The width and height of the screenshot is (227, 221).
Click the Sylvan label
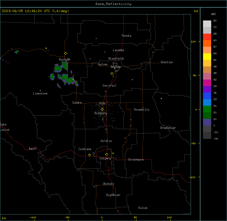103,64
